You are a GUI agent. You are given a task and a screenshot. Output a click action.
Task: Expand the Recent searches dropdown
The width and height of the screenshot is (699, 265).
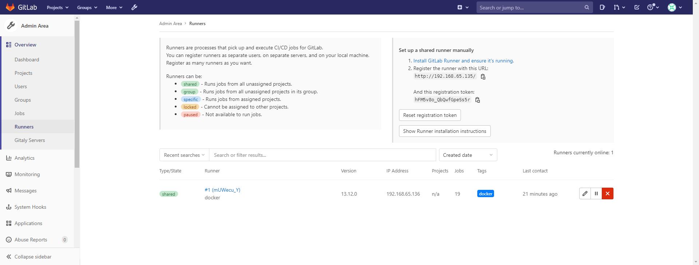point(184,155)
